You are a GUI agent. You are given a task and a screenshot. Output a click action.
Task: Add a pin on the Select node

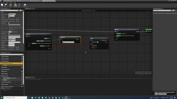[106, 42]
